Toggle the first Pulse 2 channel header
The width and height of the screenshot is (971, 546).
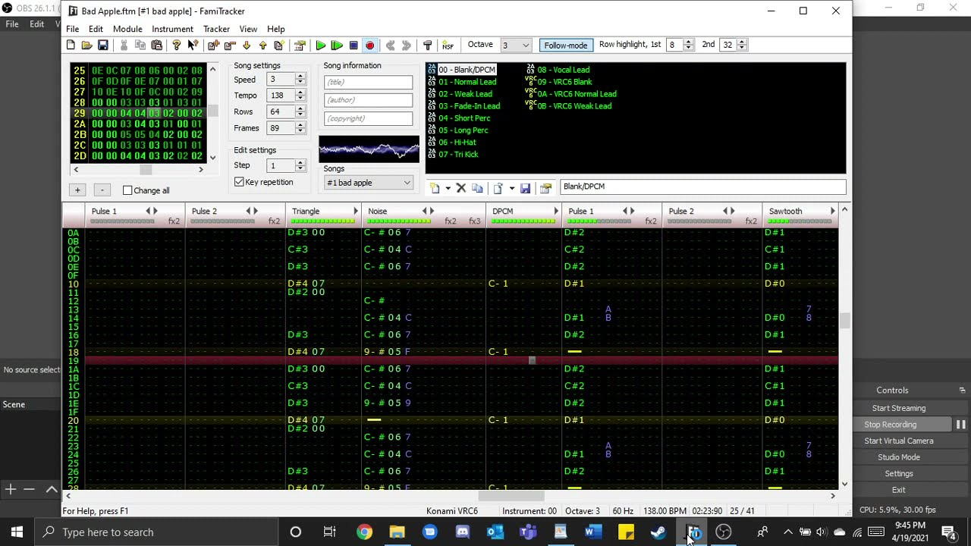pyautogui.click(x=204, y=212)
